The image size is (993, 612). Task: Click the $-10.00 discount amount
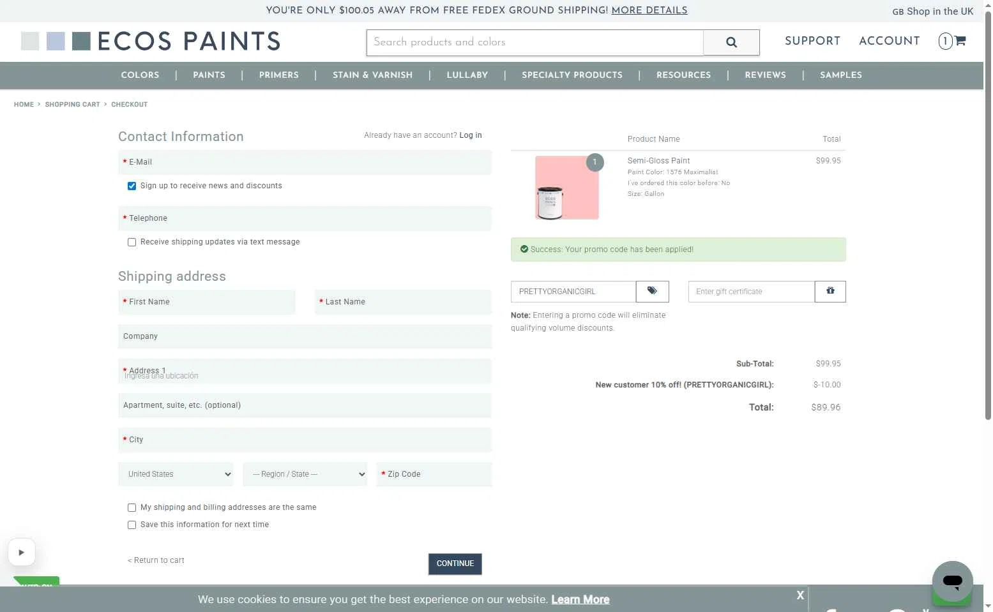click(x=827, y=385)
